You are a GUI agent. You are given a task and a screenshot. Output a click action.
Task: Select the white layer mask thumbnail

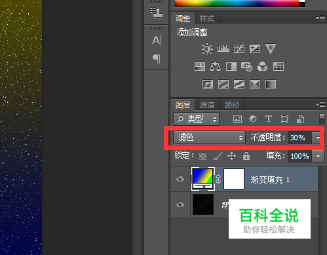tap(234, 179)
